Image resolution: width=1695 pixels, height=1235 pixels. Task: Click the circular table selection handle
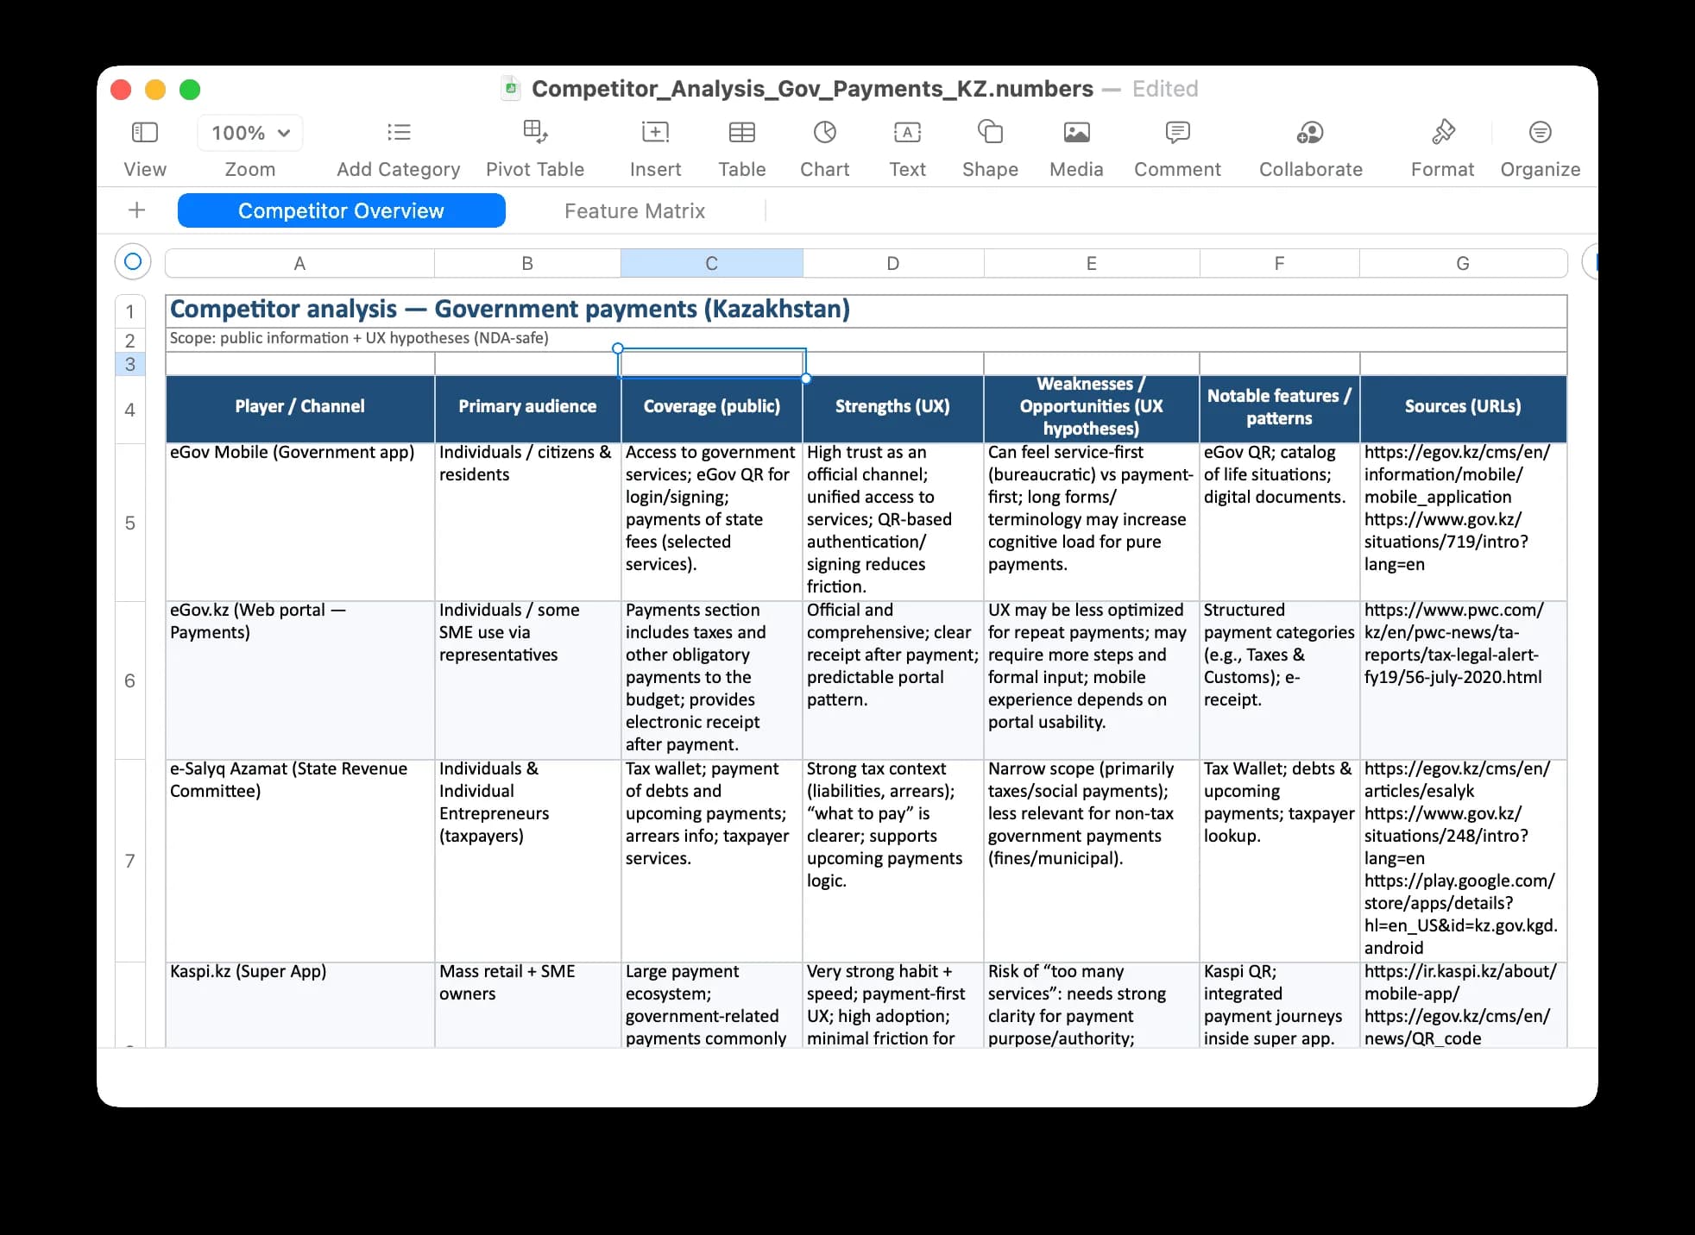pos(131,261)
